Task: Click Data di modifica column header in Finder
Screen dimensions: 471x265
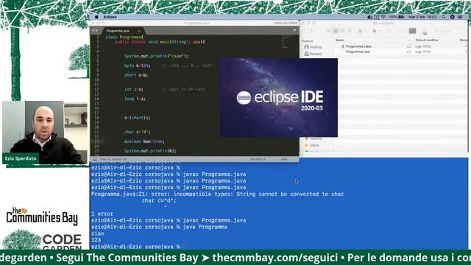Action: point(427,40)
